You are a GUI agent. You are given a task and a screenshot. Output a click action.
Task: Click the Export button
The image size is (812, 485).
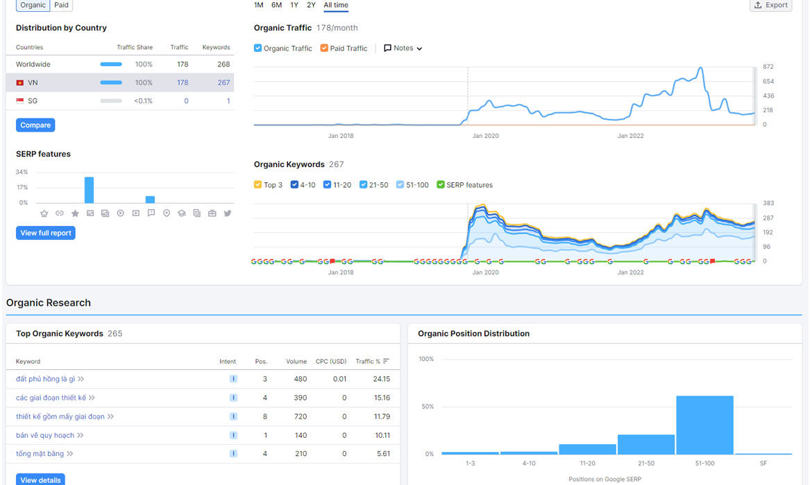point(770,5)
